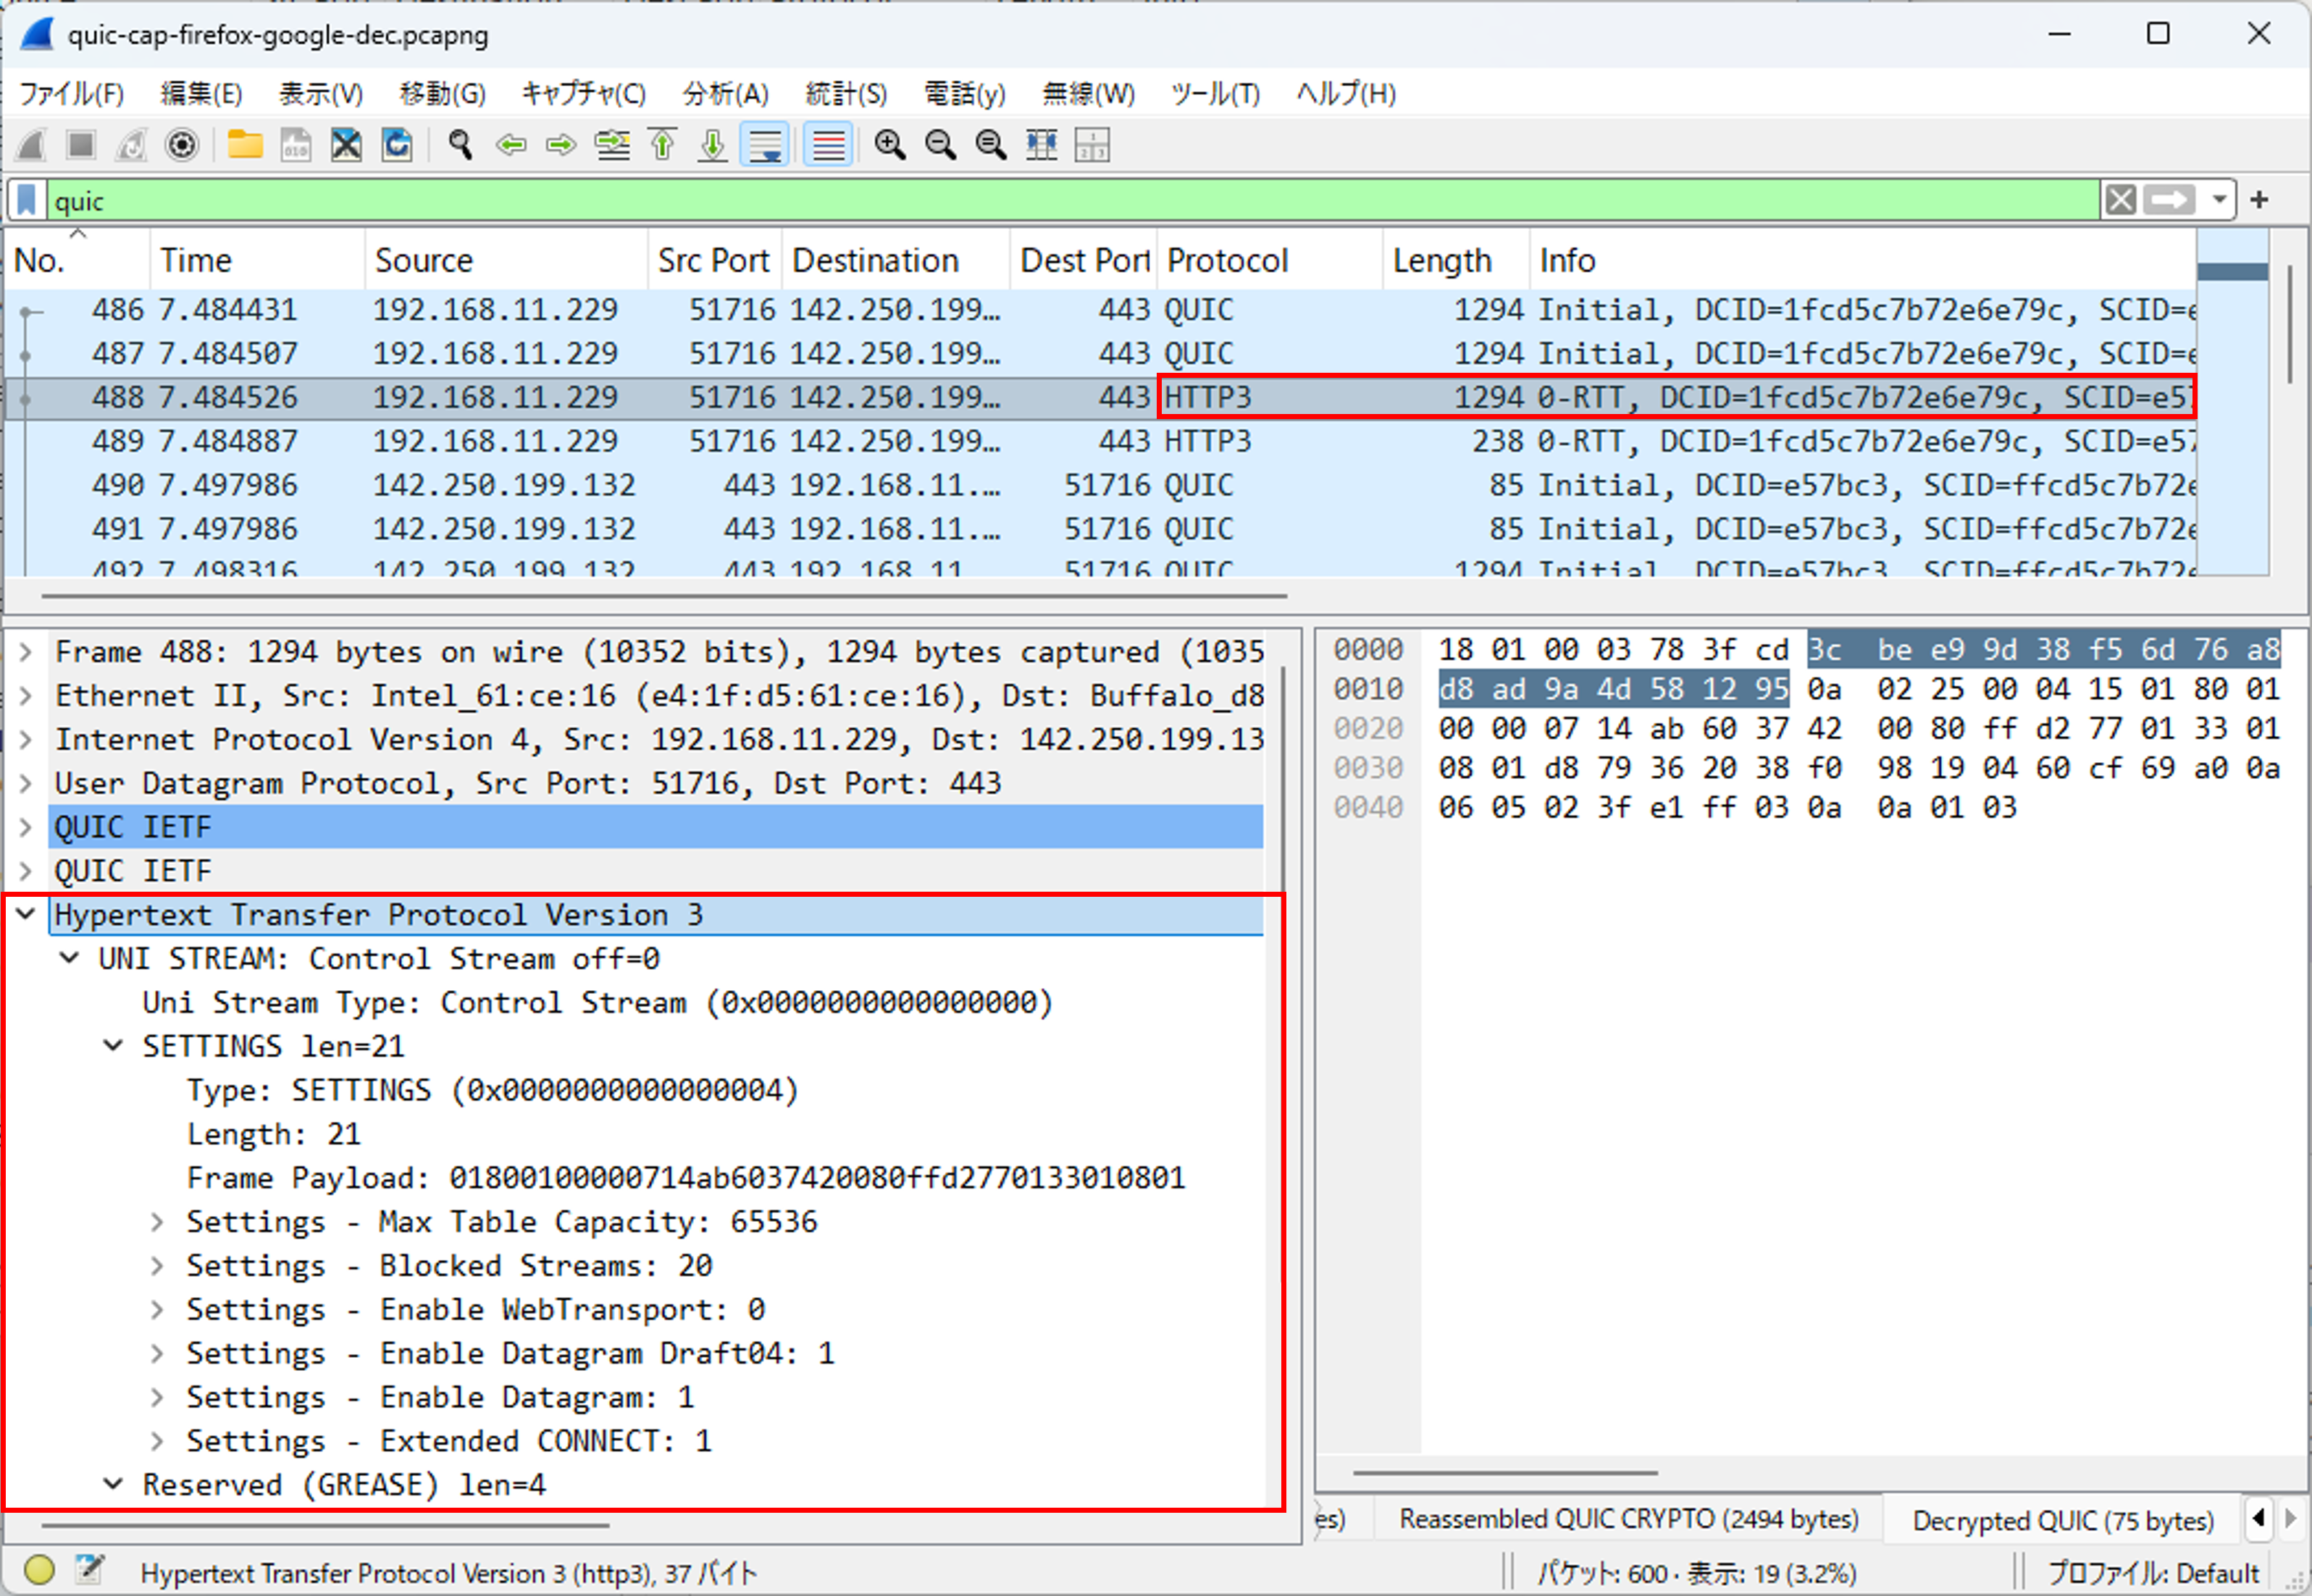Expand Settings Max Table Capacity row
The image size is (2312, 1596).
click(x=157, y=1222)
